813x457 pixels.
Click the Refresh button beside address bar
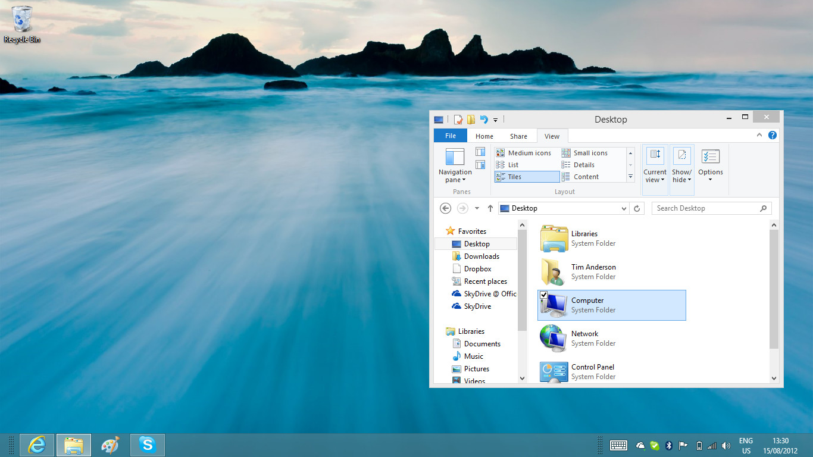pos(637,208)
